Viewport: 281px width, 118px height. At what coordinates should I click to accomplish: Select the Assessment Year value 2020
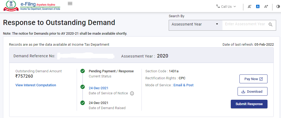162,56
